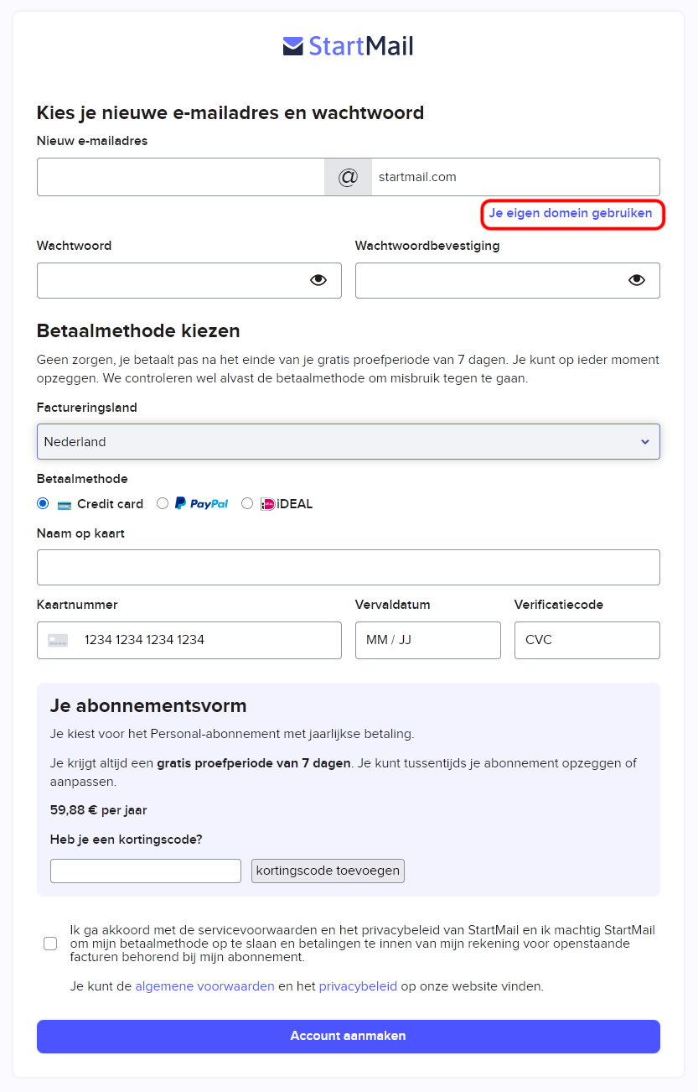Tick the terms agreement checkbox
This screenshot has height=1092, width=698.
tap(50, 944)
